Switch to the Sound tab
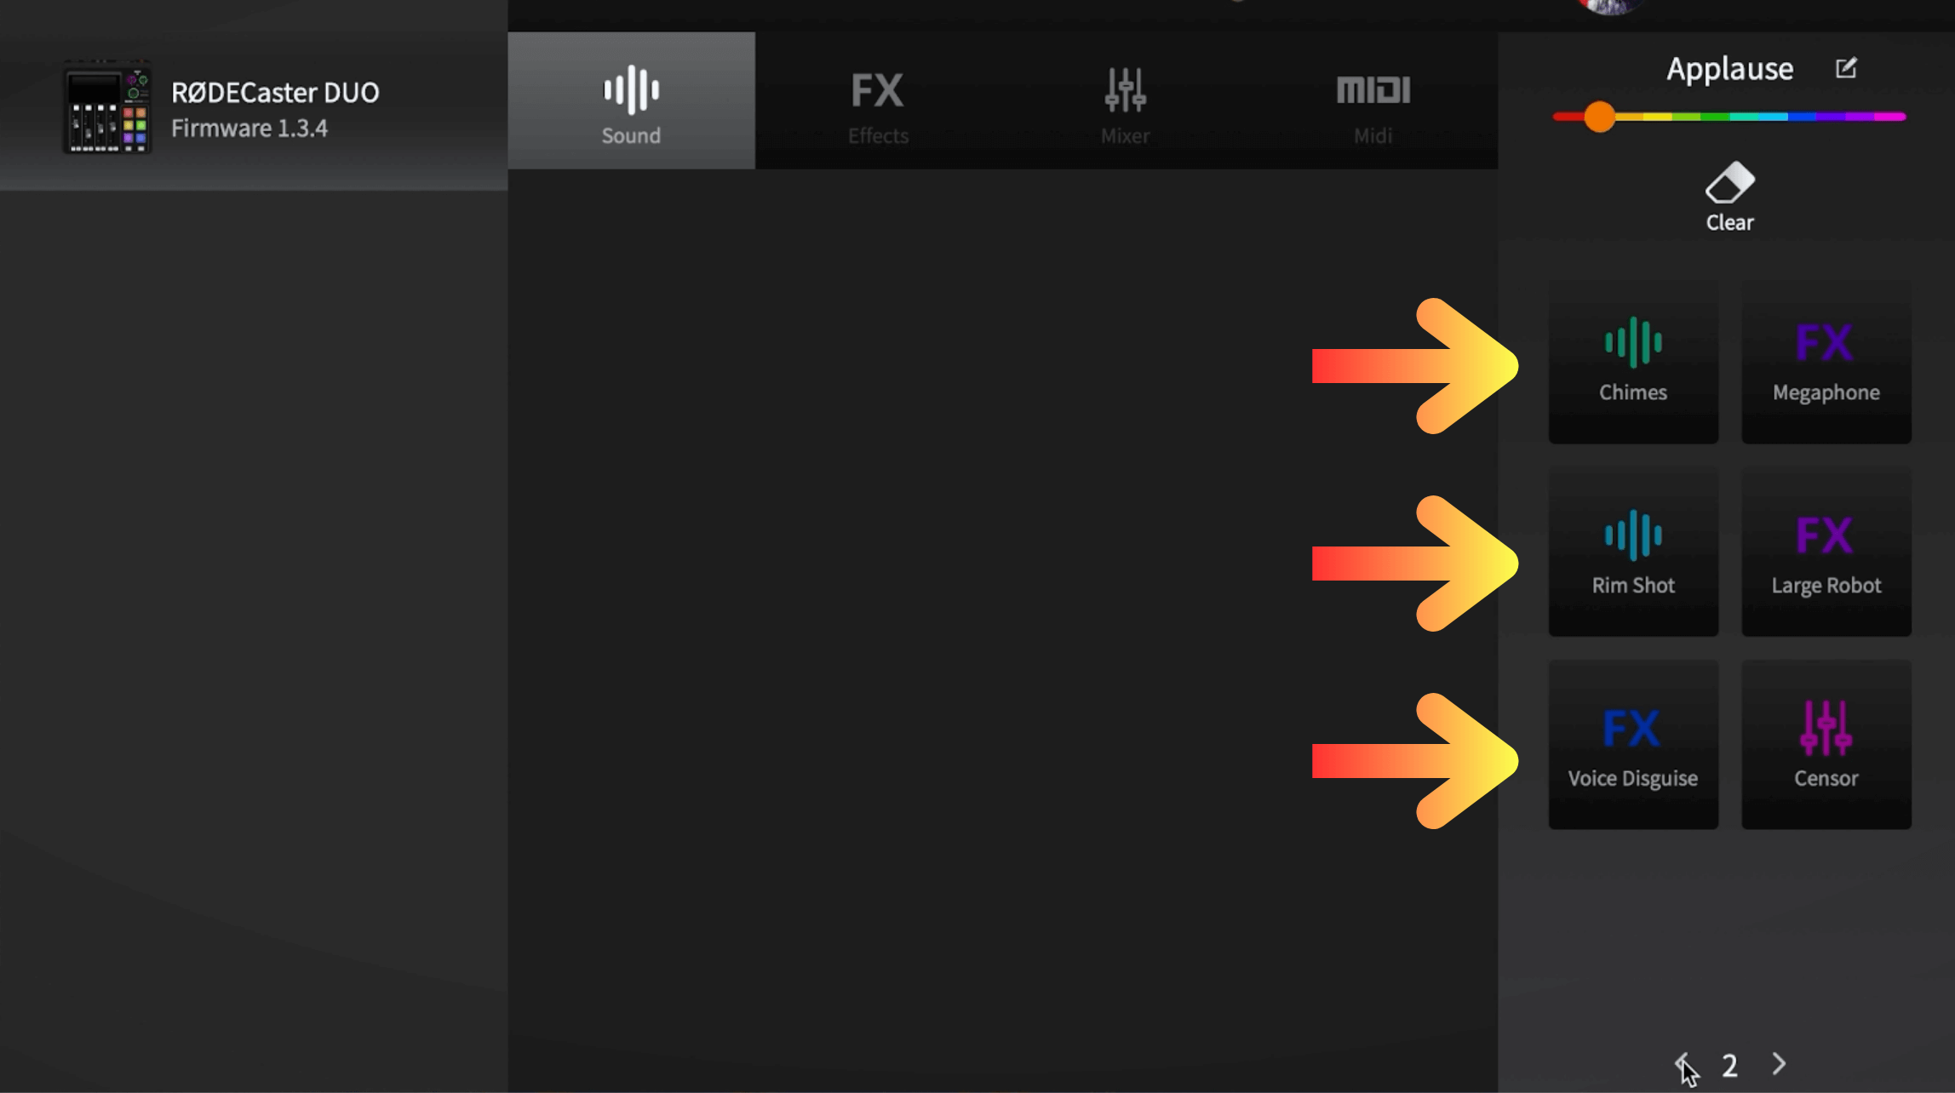Screen dimensions: 1955x1093 [x=631, y=100]
